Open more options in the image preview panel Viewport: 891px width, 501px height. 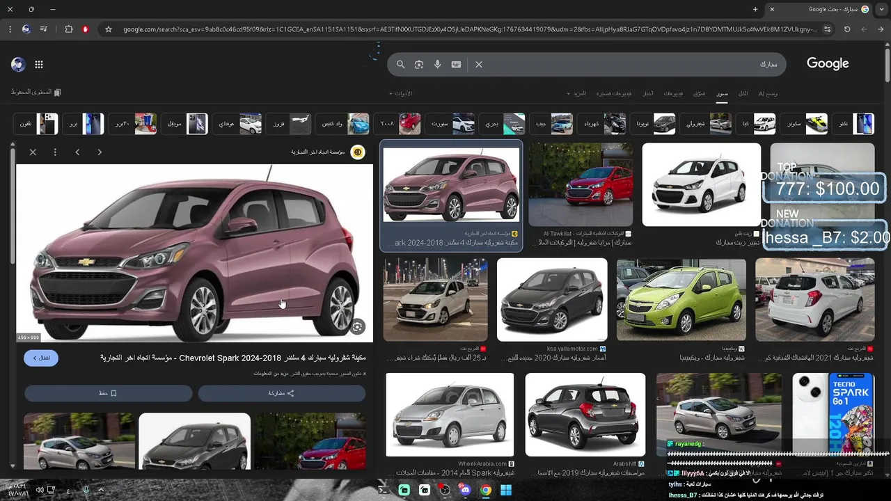pos(55,152)
